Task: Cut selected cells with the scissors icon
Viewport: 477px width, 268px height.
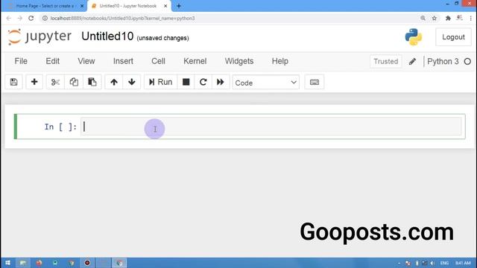Action: [x=55, y=82]
